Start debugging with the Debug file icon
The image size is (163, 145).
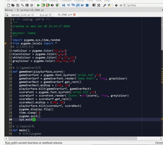click(x=64, y=5)
